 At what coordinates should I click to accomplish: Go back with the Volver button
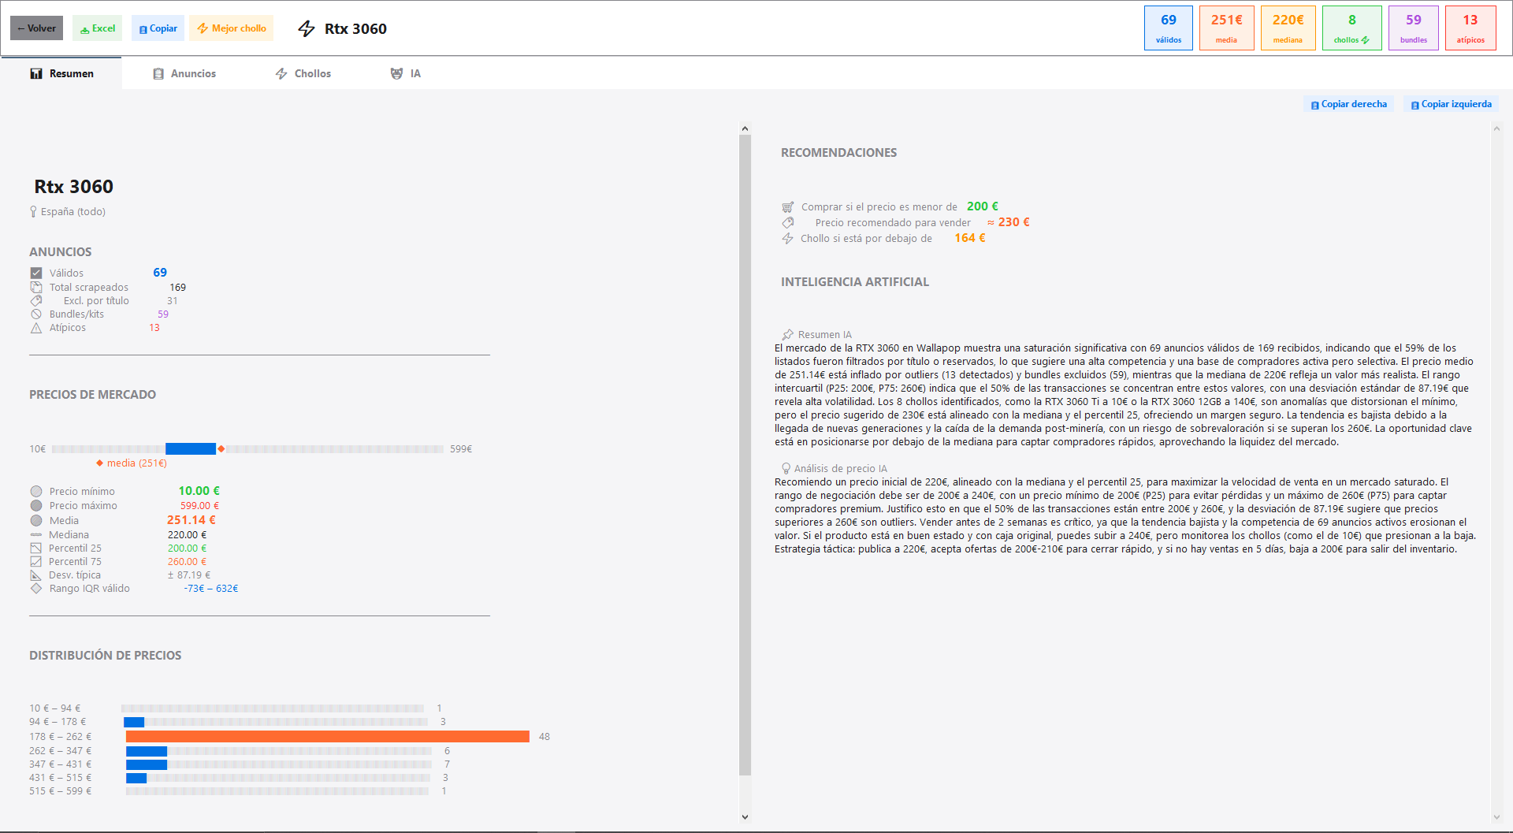[36, 28]
